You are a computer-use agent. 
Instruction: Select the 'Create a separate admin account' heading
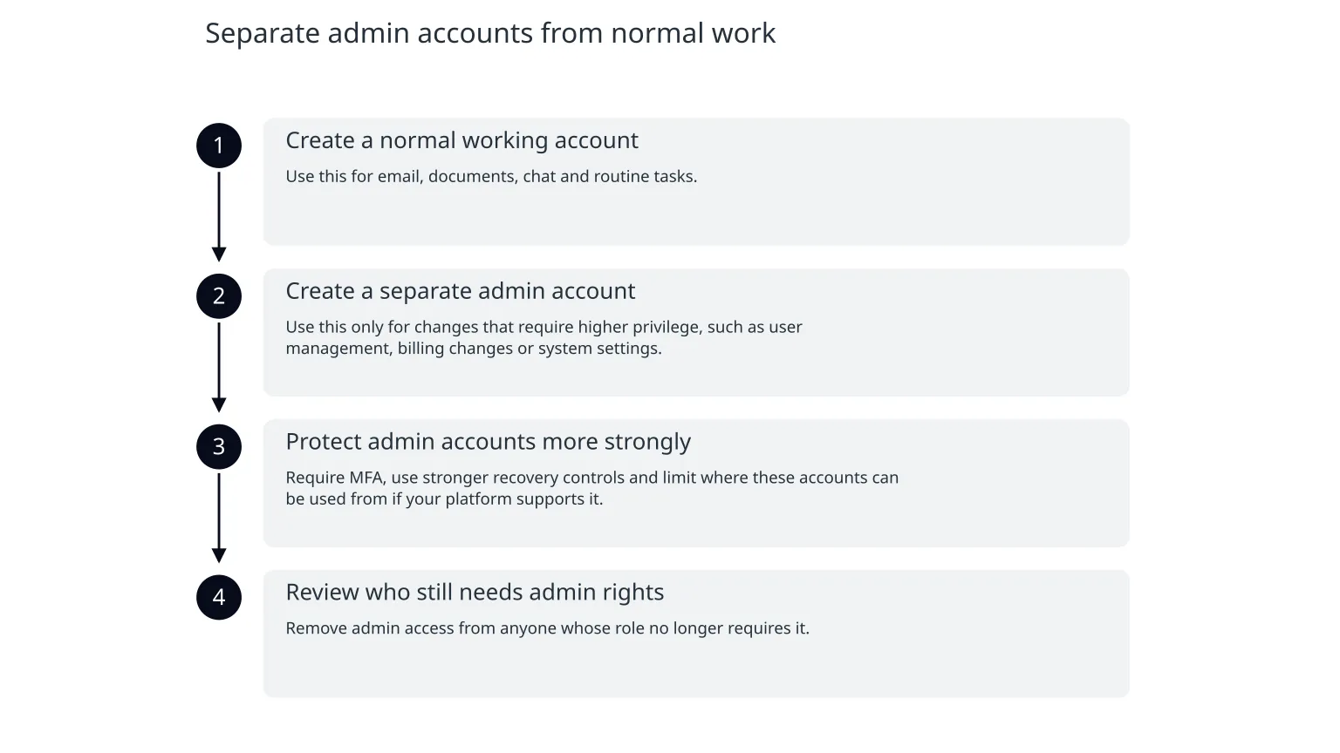click(460, 291)
